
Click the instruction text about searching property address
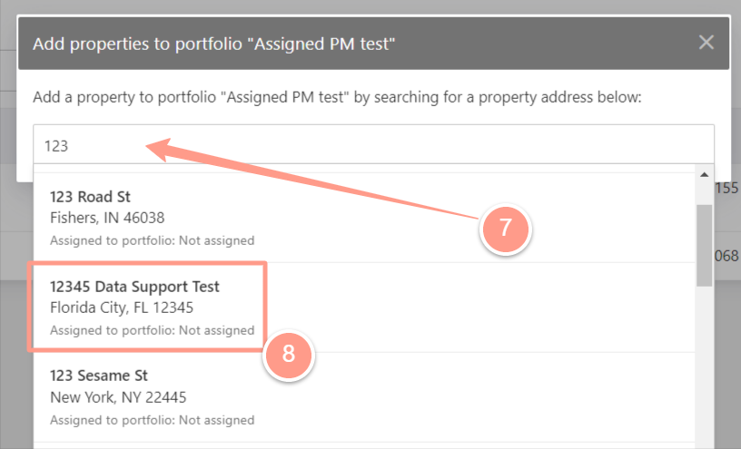click(337, 97)
